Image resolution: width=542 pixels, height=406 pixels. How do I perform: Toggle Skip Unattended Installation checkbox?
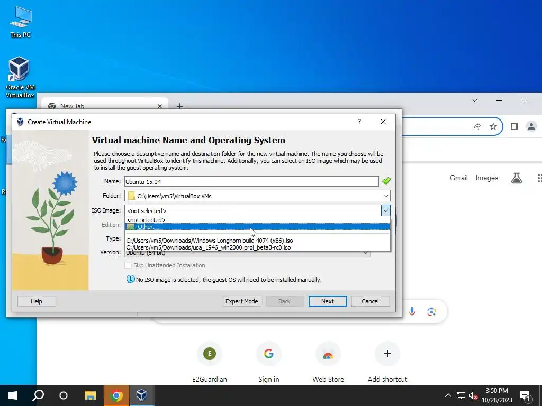128,265
